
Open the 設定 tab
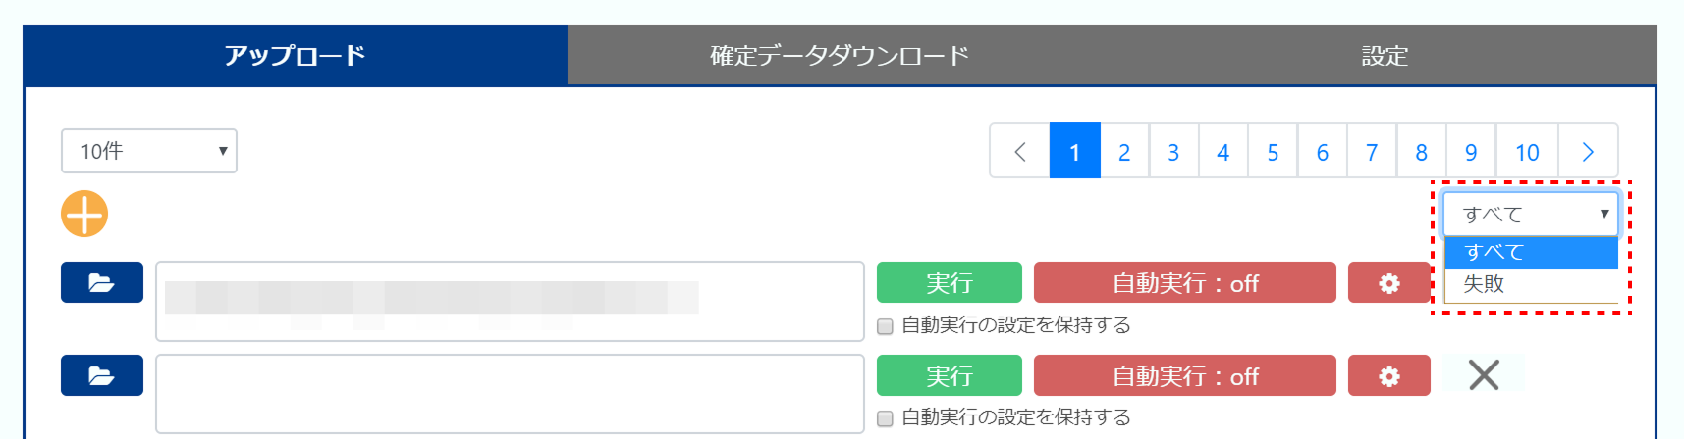(1385, 55)
